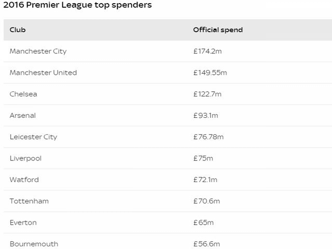332x249 pixels.
Task: Click the £70.6m spend value
Action: 206,201
